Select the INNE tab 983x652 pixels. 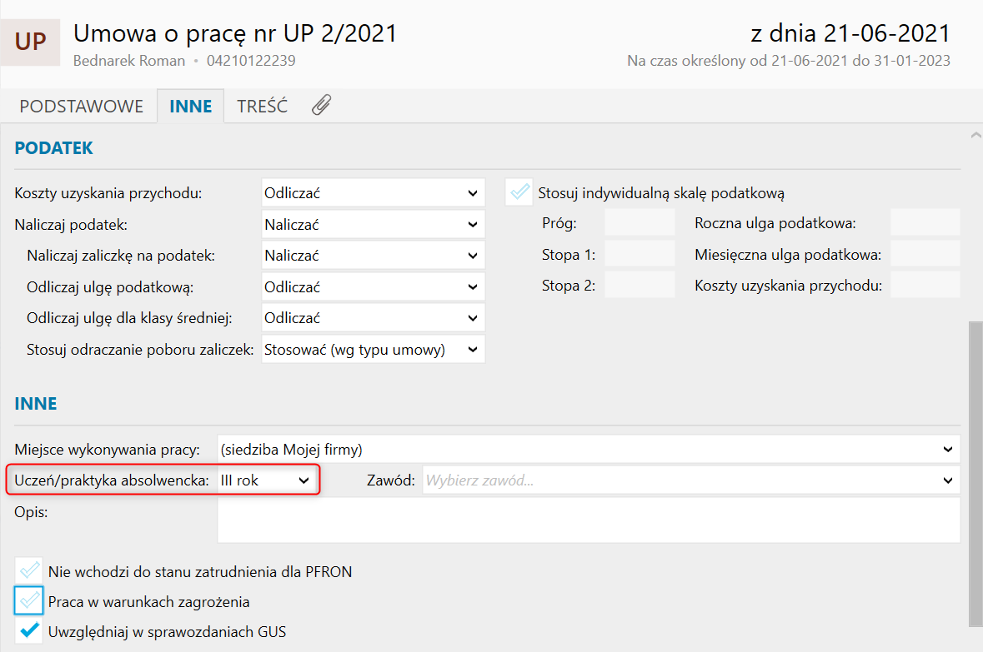pos(190,107)
